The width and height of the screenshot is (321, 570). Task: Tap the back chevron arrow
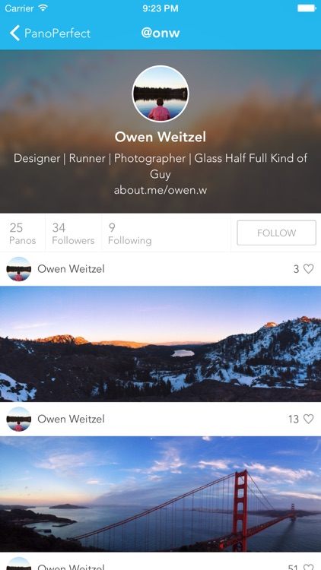tap(14, 33)
